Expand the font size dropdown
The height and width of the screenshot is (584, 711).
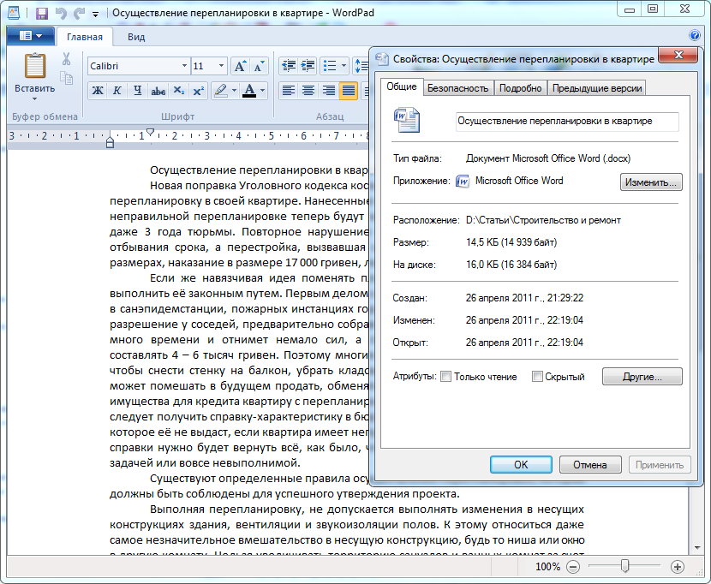[x=222, y=66]
